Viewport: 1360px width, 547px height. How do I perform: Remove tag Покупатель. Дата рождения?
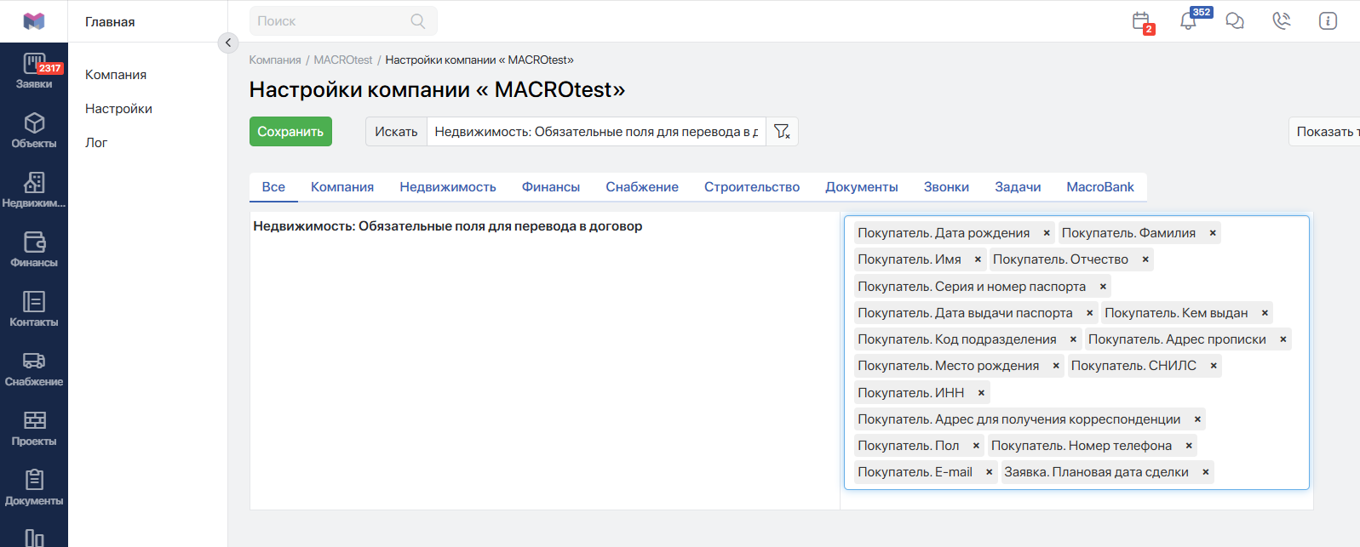1047,233
